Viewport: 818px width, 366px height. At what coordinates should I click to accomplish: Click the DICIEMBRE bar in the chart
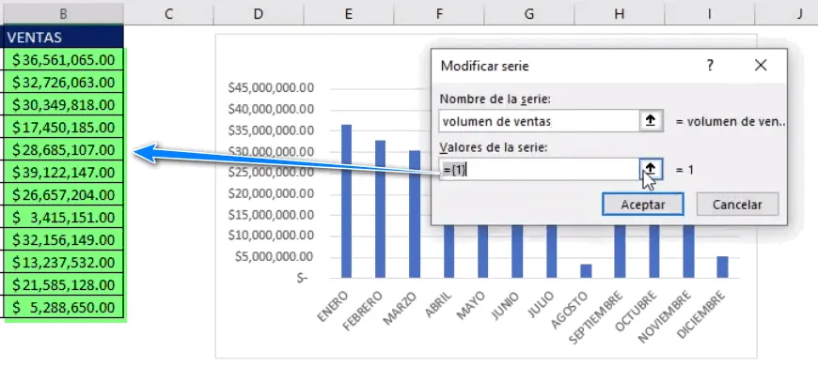(x=722, y=267)
